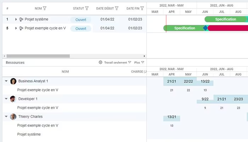Image resolution: width=248 pixels, height=142 pixels.
Task: Select the red task bar on the Gantt
Action: click(228, 28)
